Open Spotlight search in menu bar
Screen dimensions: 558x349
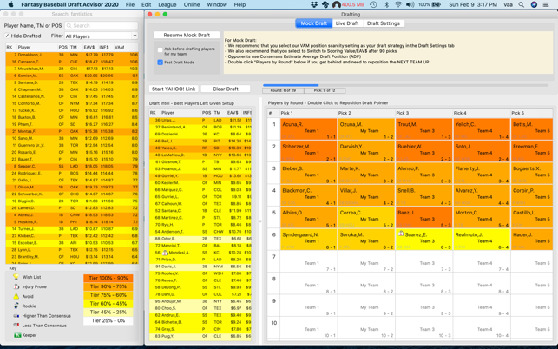pyautogui.click(x=521, y=4)
